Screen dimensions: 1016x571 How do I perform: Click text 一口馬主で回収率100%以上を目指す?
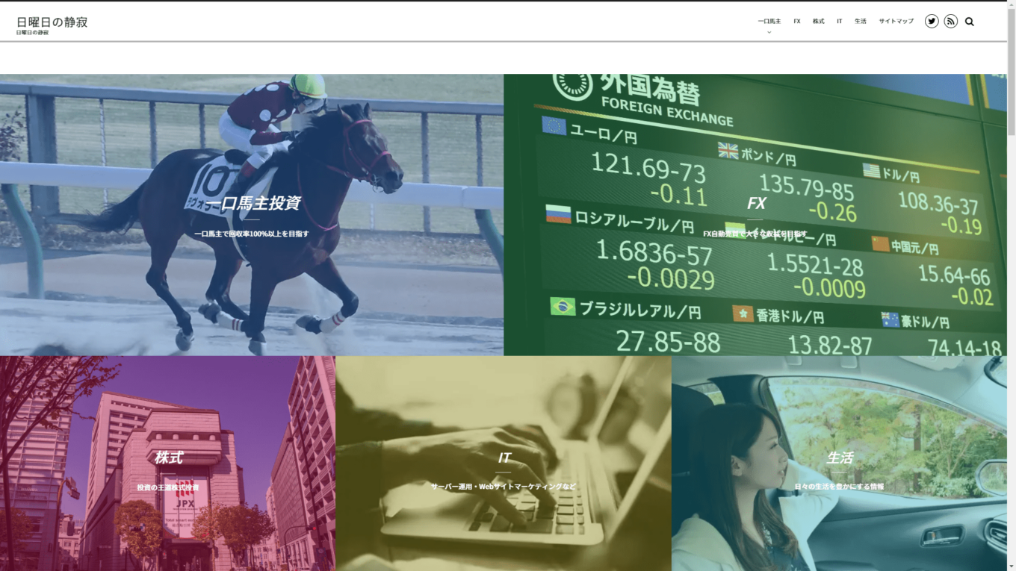(252, 234)
